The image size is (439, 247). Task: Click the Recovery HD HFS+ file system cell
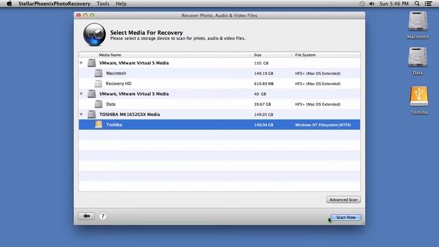318,84
